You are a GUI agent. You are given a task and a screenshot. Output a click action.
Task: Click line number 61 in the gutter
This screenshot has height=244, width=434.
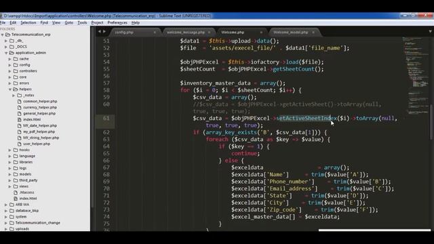click(106, 118)
